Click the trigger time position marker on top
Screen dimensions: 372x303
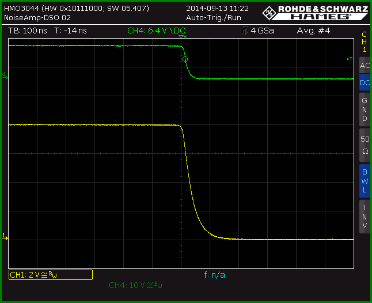[x=183, y=36]
